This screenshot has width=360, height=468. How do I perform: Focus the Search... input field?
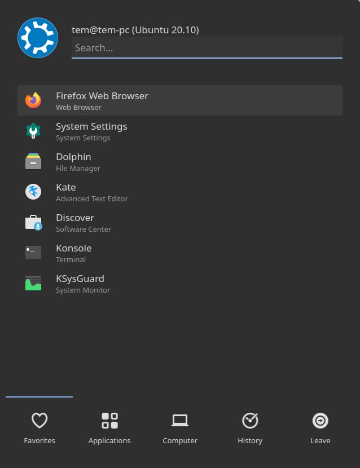click(x=207, y=48)
